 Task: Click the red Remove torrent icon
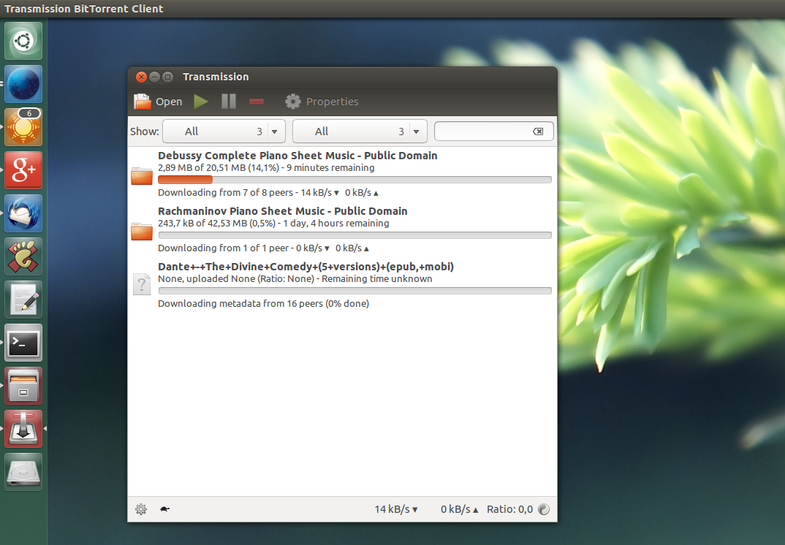[257, 102]
